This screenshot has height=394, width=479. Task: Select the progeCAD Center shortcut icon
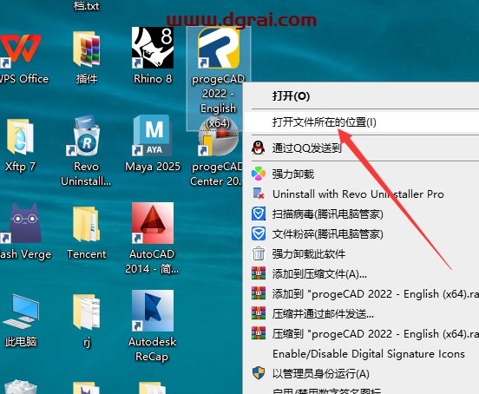click(219, 137)
